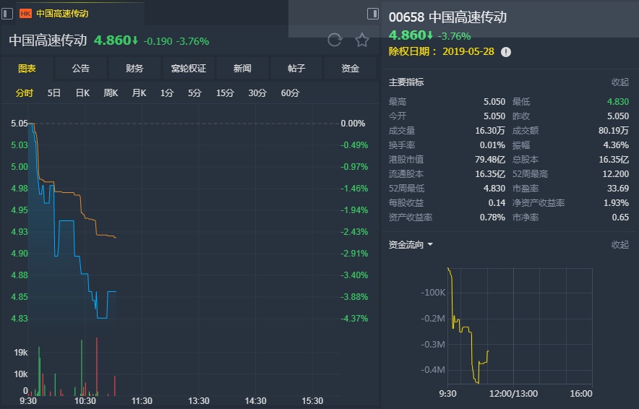Switch to 月K chart

pos(139,93)
